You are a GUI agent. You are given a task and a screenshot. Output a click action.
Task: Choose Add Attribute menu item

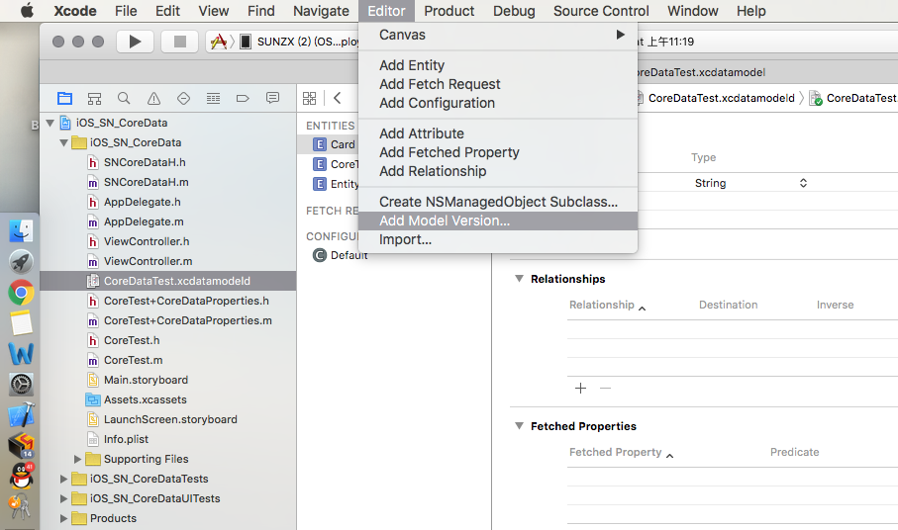498,133
